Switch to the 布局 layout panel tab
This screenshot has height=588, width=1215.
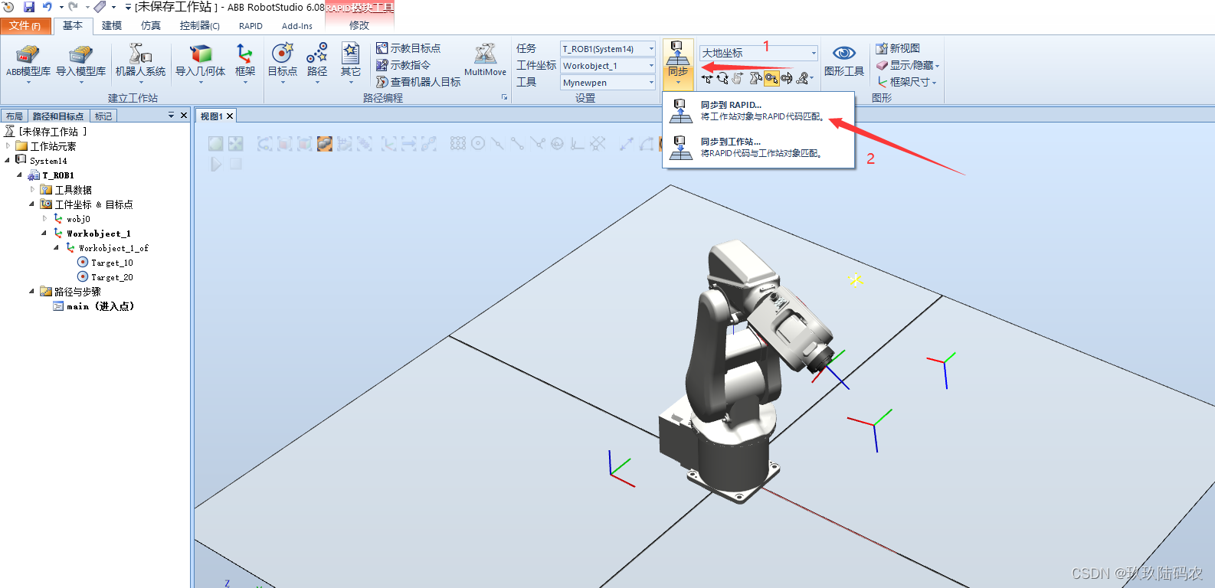coord(15,116)
